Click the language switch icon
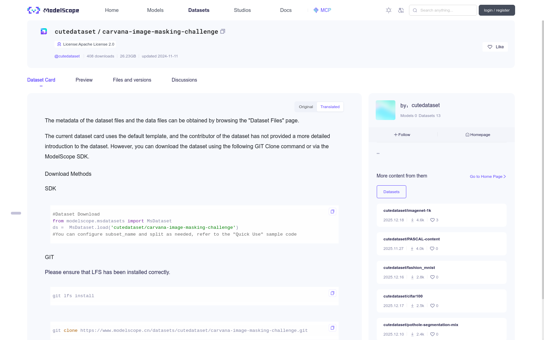This screenshot has height=340, width=544. coord(401,10)
